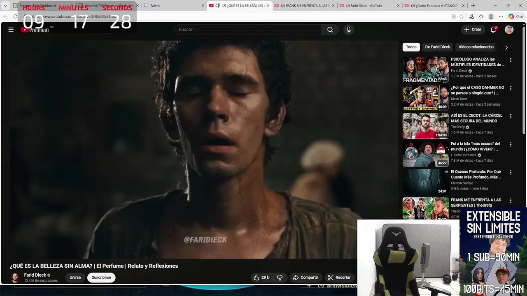The height and width of the screenshot is (296, 527).
Task: Go back in browser history
Action: (x=5, y=16)
